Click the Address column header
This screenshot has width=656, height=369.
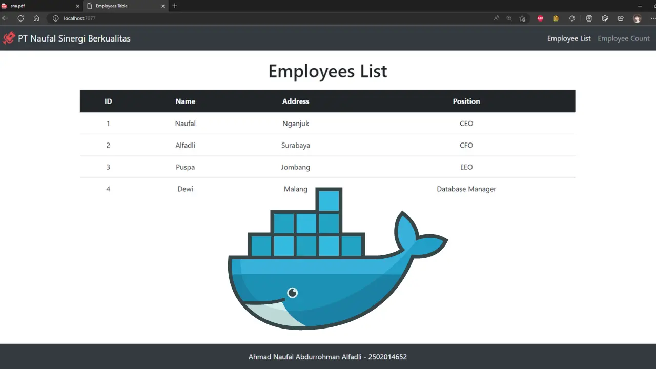tap(296, 101)
